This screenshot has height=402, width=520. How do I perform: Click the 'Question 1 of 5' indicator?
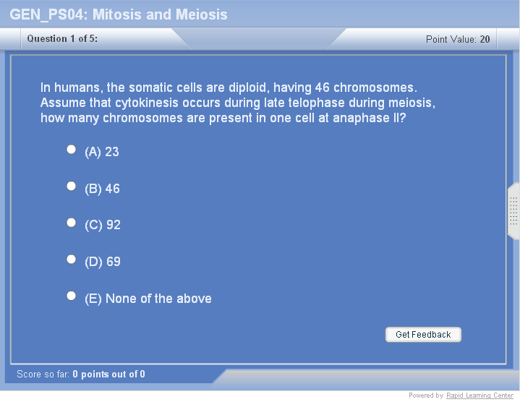coord(62,39)
